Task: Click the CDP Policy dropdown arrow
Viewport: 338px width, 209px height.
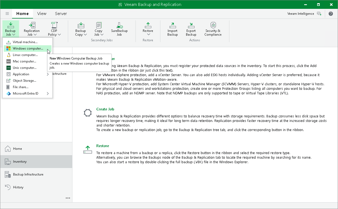Action: [59, 35]
